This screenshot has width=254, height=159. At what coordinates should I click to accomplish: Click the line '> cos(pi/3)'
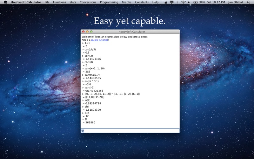tap(89, 50)
